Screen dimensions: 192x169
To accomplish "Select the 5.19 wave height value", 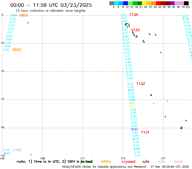I will [129, 68].
